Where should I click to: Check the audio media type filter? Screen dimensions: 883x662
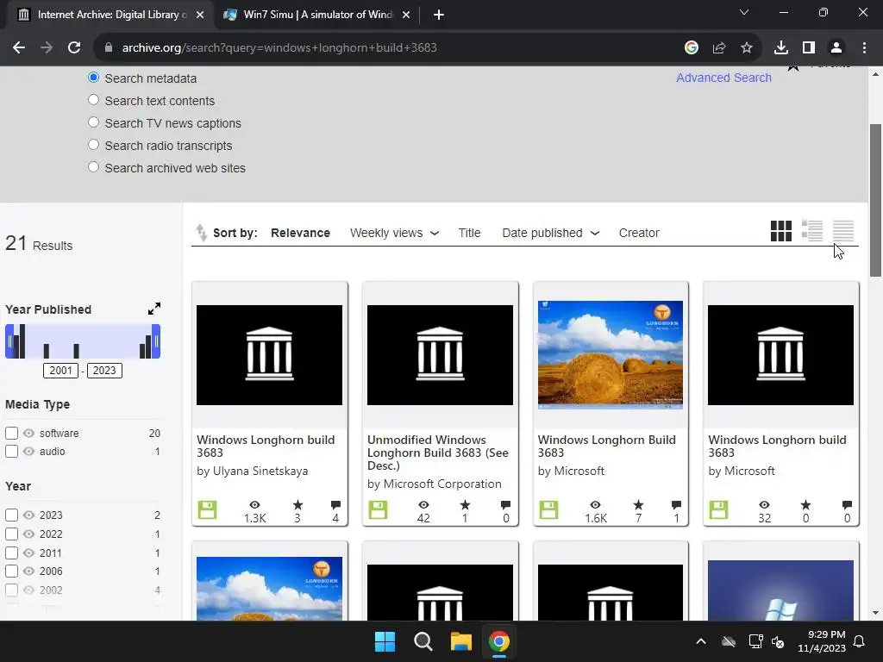(x=12, y=451)
